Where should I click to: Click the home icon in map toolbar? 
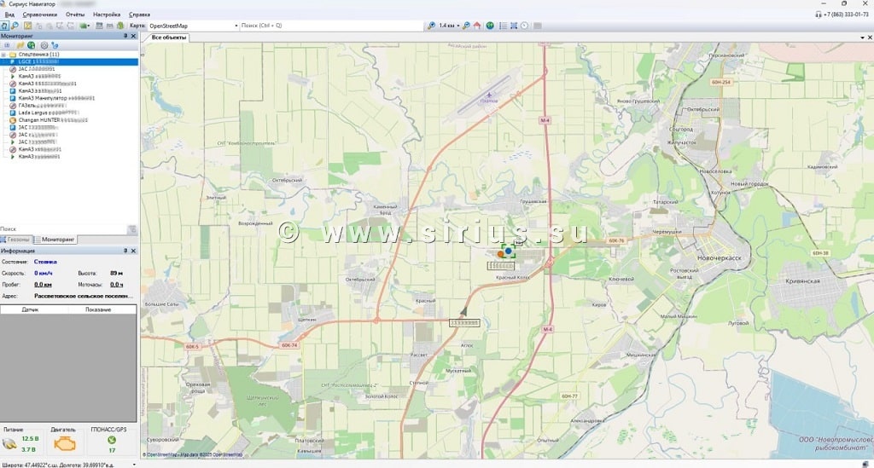(x=477, y=26)
